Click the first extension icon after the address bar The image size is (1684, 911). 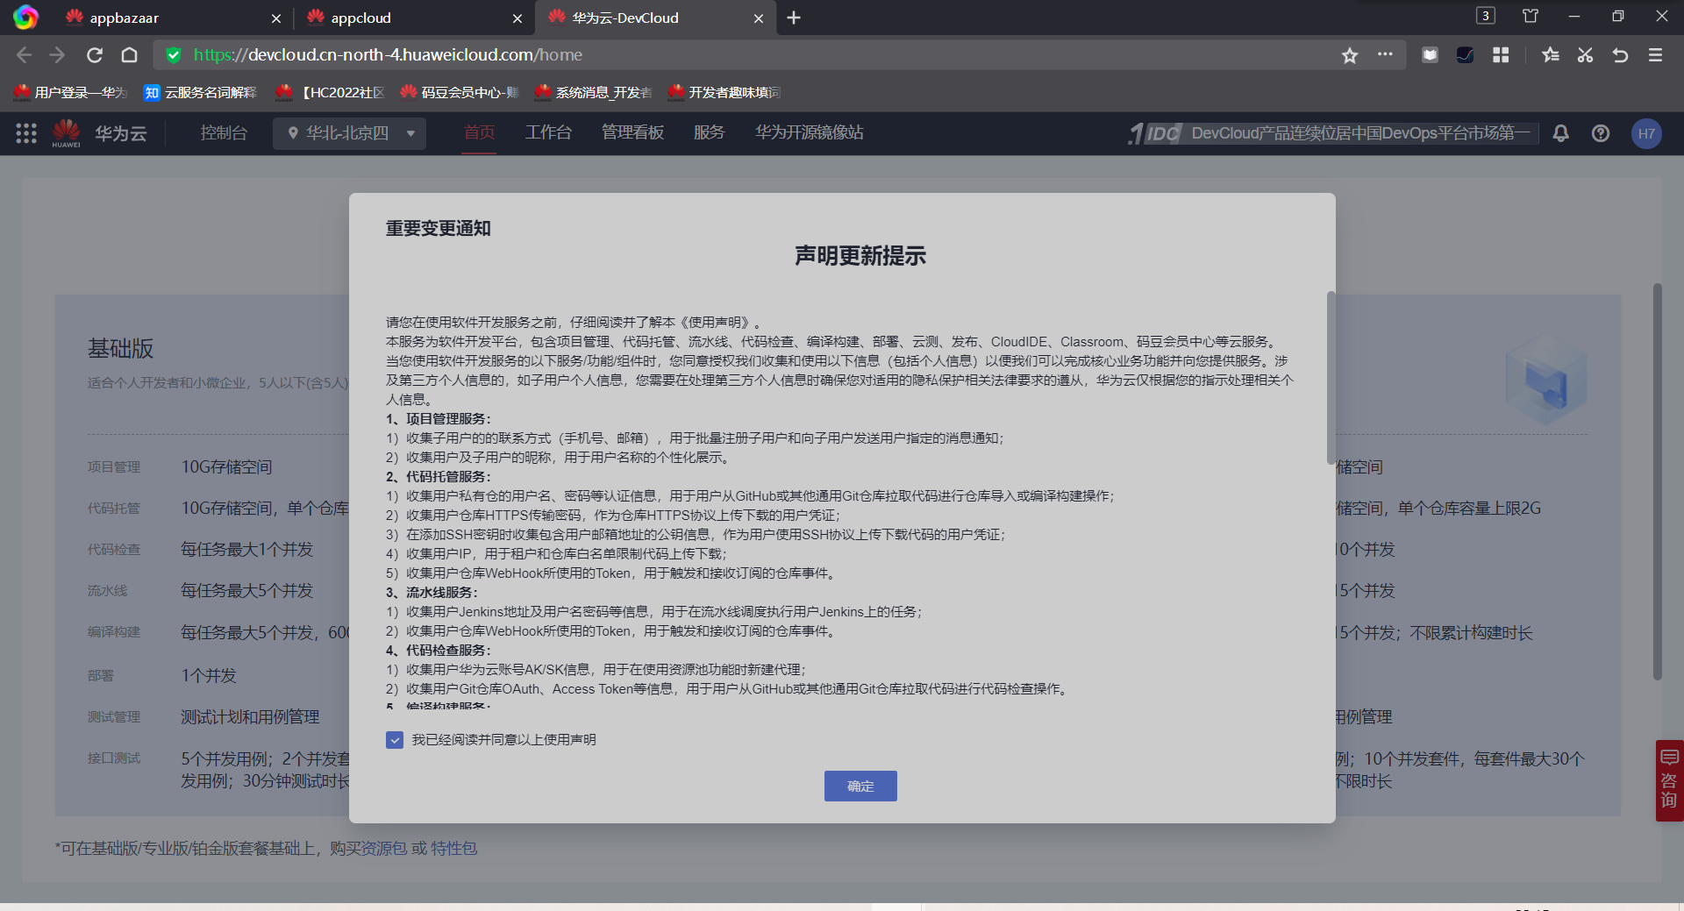1430,55
